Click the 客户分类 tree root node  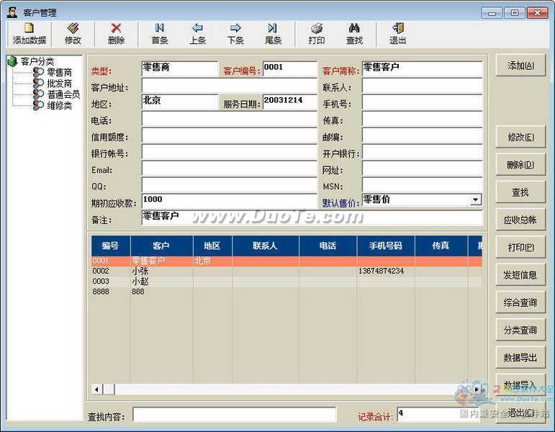(x=37, y=62)
